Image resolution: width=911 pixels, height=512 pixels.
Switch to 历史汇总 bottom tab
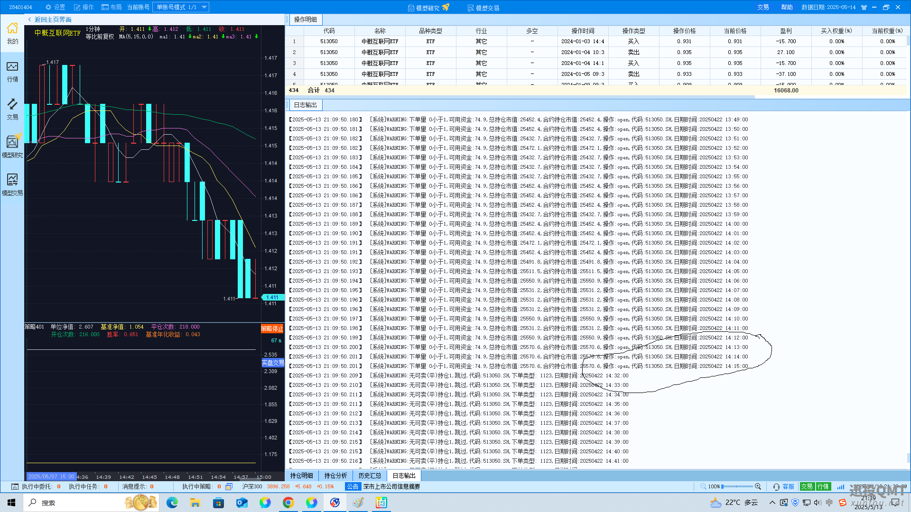click(x=370, y=475)
